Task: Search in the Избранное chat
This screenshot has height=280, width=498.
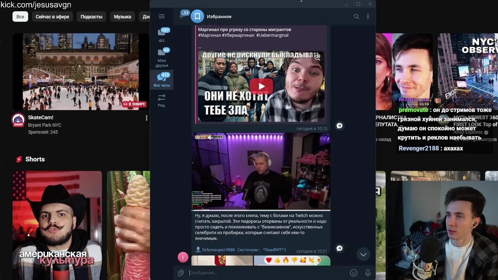Action: tap(356, 16)
